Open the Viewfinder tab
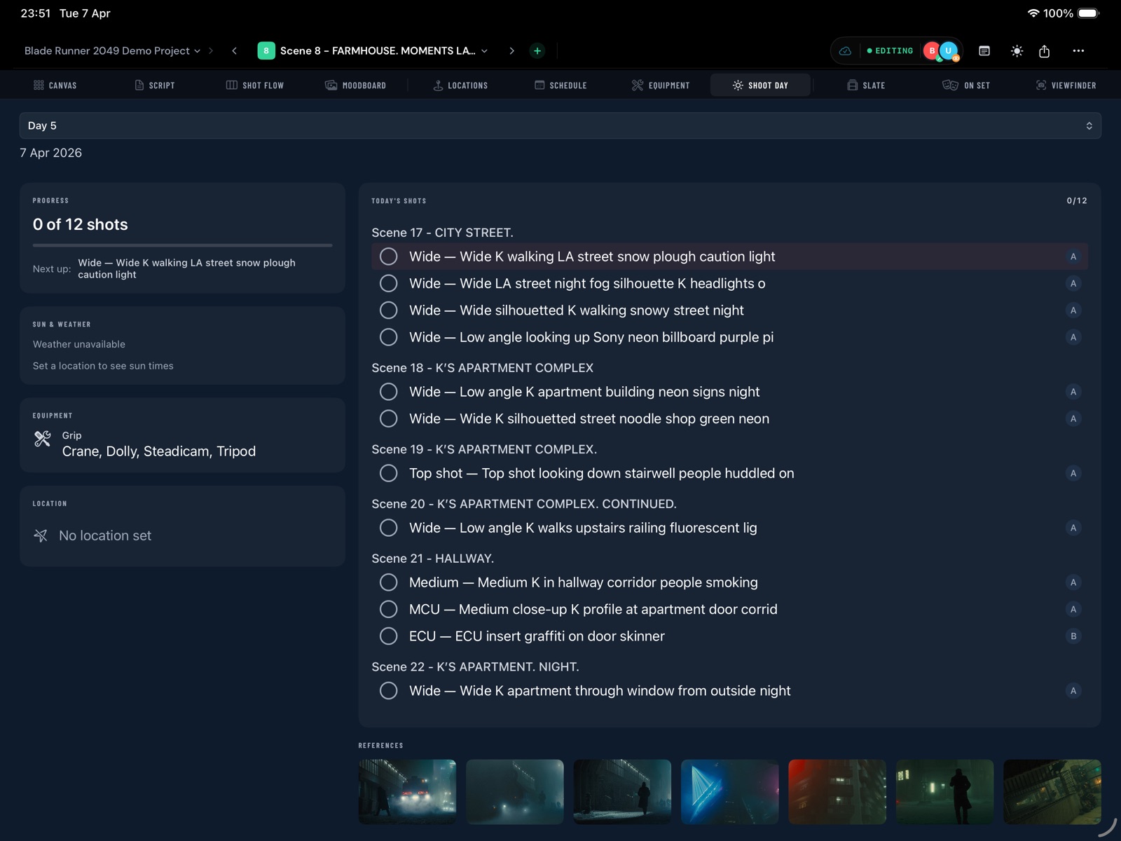Viewport: 1121px width, 841px height. click(1066, 86)
